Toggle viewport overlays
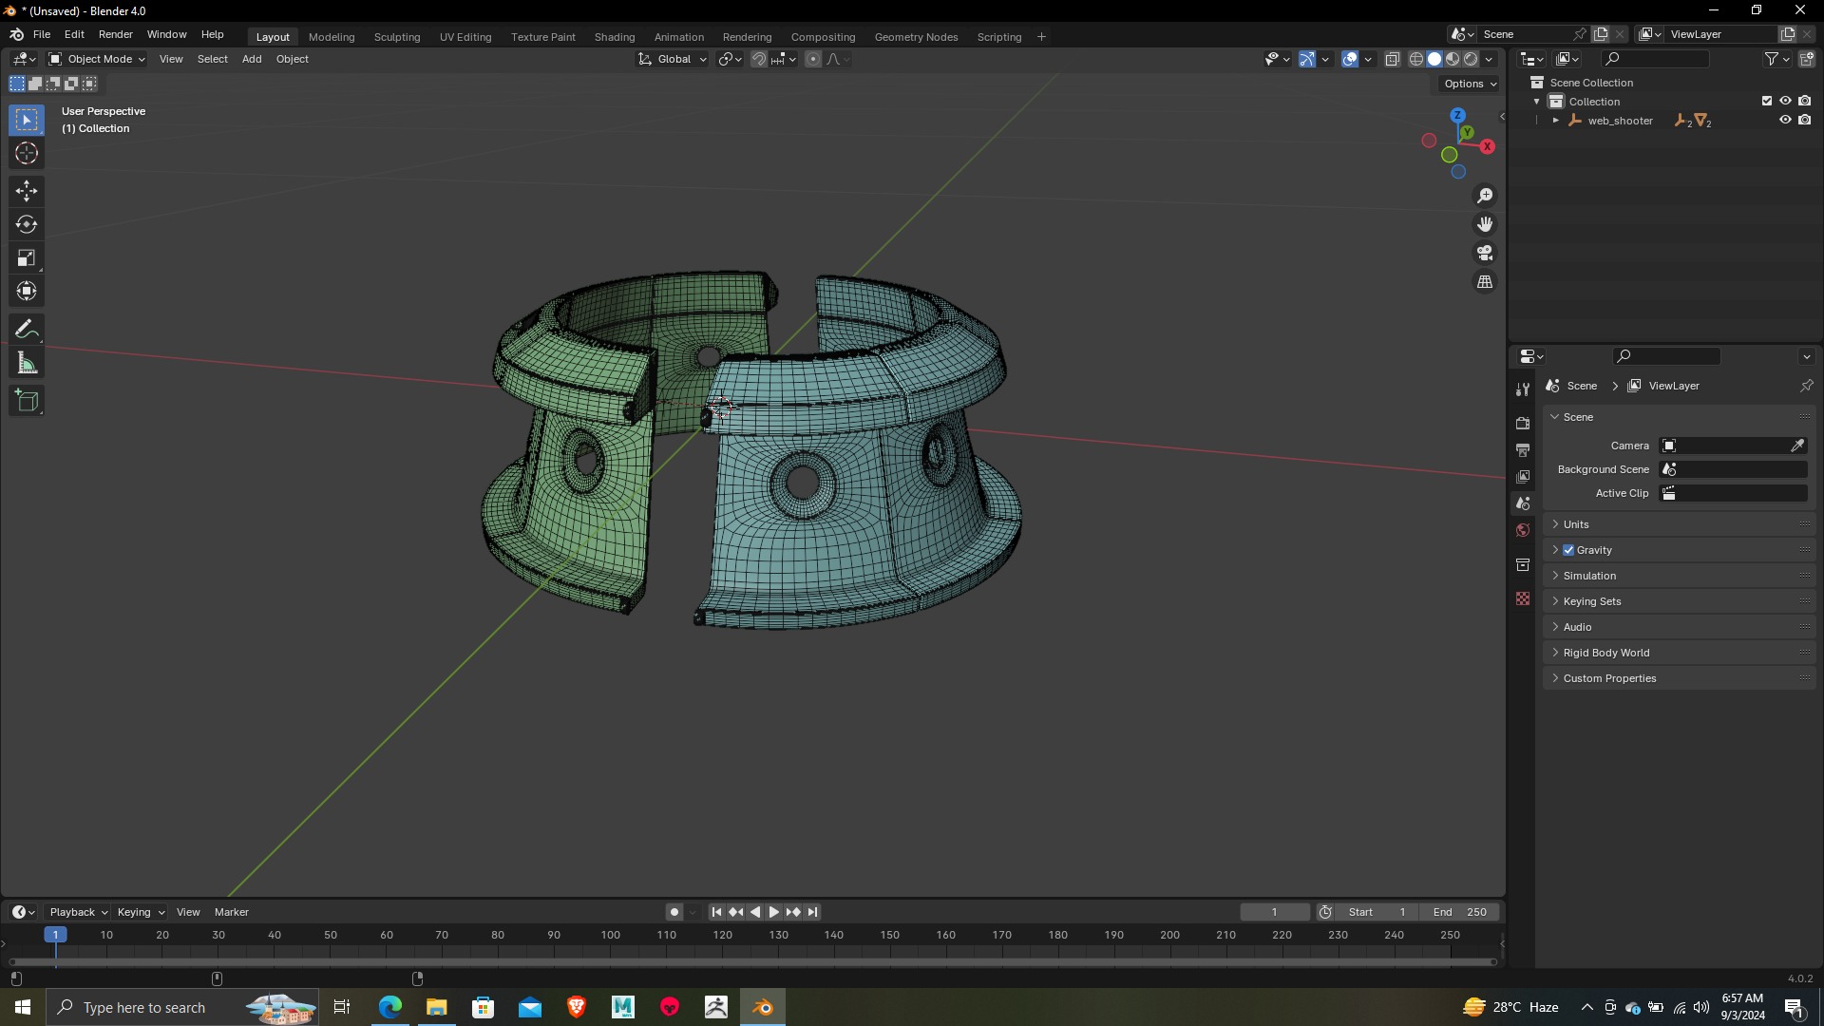This screenshot has height=1026, width=1824. coord(1350,59)
